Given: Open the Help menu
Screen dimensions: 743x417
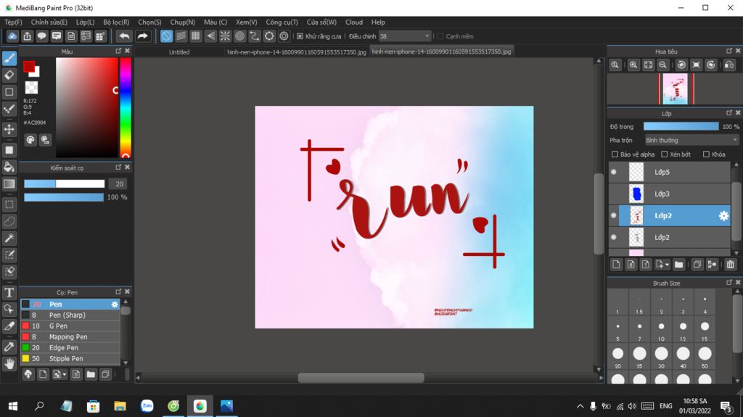Looking at the screenshot, I should (378, 22).
